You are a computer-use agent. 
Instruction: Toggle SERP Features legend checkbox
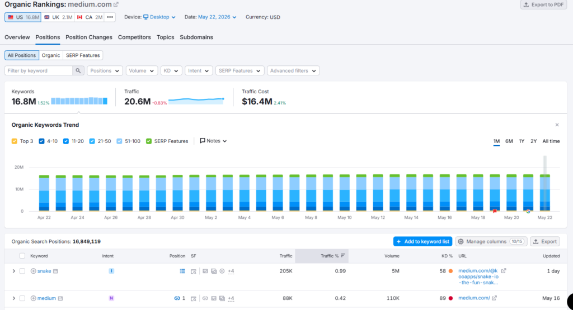pos(149,141)
